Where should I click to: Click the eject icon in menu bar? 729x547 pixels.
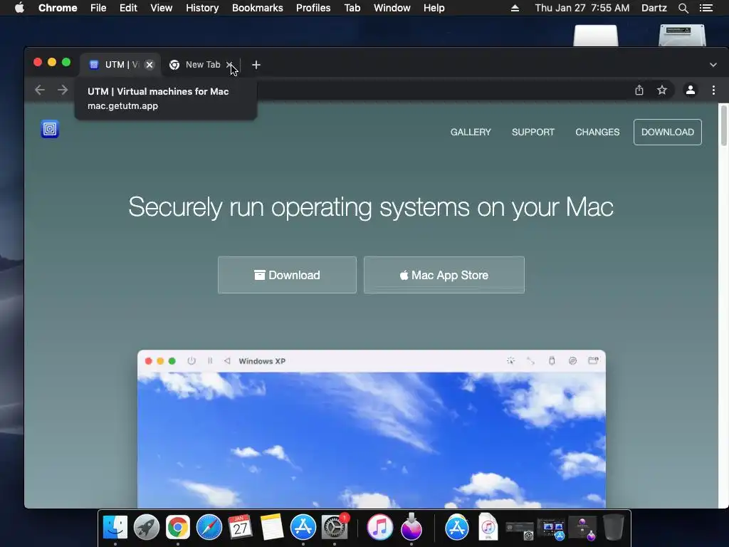[515, 8]
